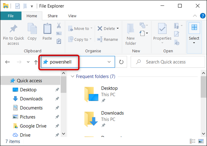Screen dimensions: 207x146
Task: Click the History icon in Open group
Action: tap(177, 42)
